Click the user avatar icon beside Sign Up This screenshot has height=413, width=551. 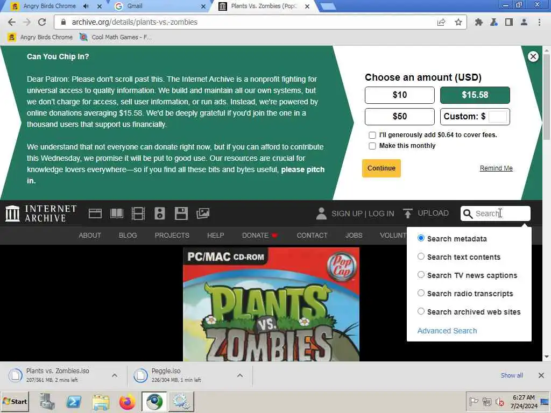tap(321, 213)
